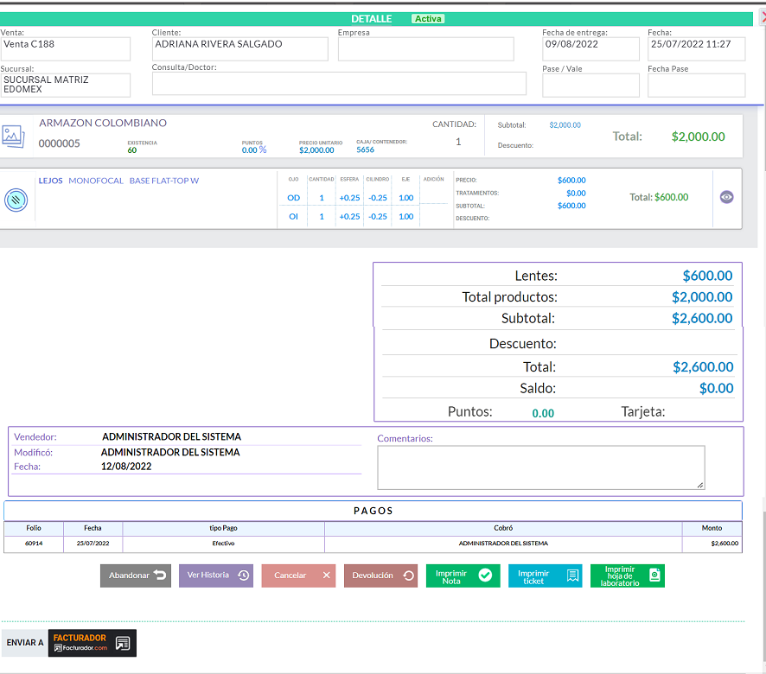
Task: Click precio unitario $2,000.00
Action: [x=316, y=150]
